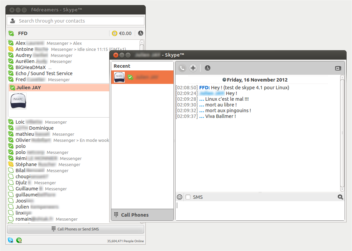
Task: Open the status menu via the Skype icon arrow
Action: tap(11, 240)
